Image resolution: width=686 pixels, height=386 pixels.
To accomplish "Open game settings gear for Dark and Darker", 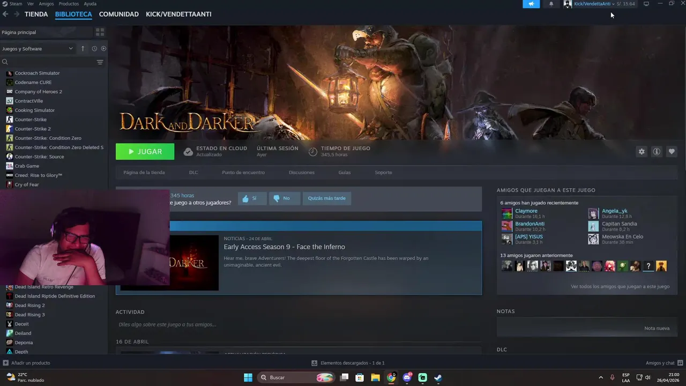I will coord(642,152).
